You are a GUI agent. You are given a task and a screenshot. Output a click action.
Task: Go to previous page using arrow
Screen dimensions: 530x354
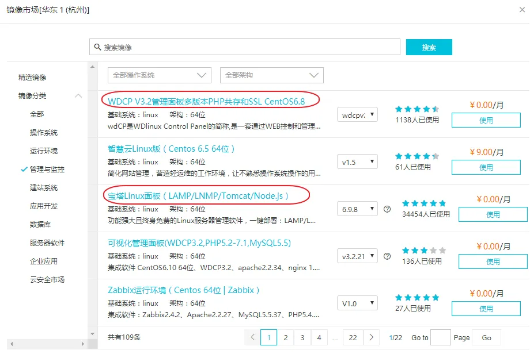click(x=252, y=337)
